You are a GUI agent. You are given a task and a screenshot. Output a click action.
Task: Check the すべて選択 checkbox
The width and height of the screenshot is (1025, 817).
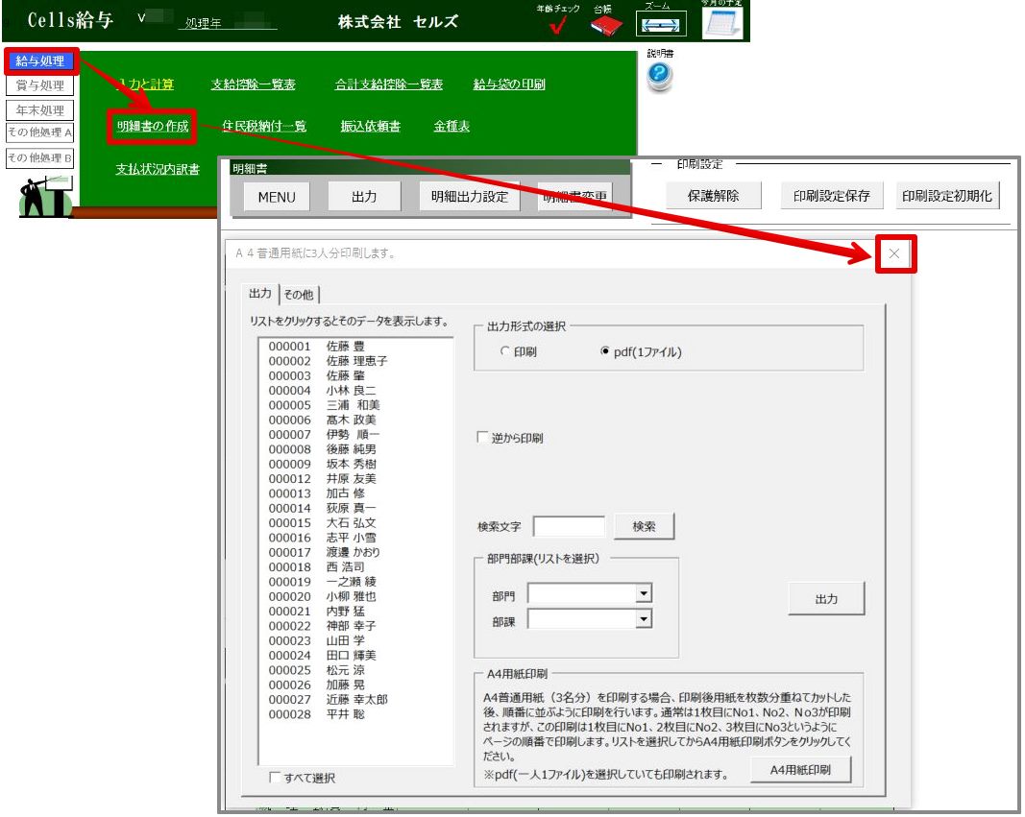pyautogui.click(x=275, y=778)
